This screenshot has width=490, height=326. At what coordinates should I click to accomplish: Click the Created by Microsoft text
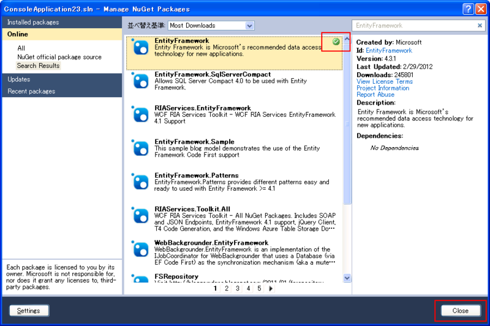(x=389, y=42)
